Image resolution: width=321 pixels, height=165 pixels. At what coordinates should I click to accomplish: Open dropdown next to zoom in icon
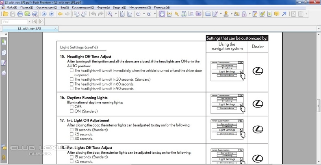[154, 14]
